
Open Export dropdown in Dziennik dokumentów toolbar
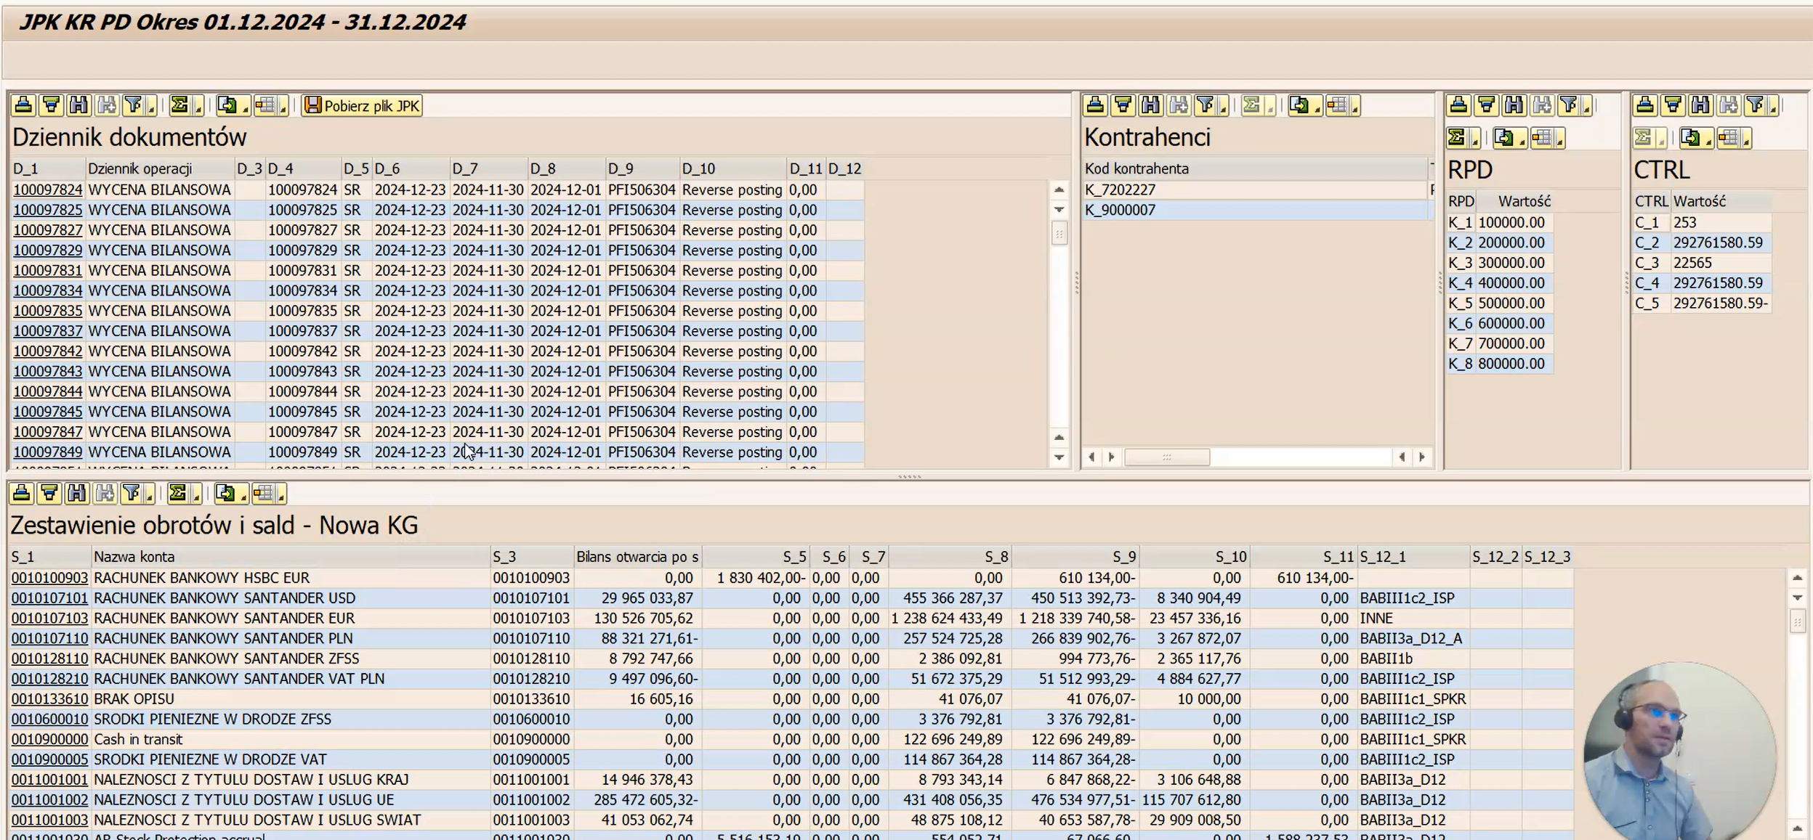point(245,107)
